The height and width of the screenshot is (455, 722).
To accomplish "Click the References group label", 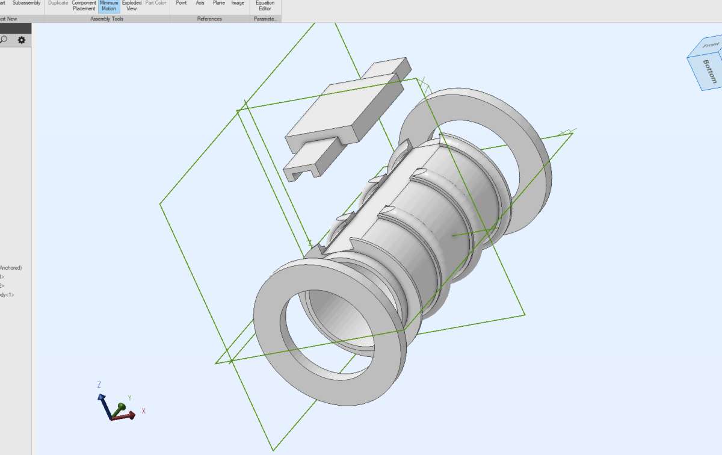I will (x=209, y=19).
